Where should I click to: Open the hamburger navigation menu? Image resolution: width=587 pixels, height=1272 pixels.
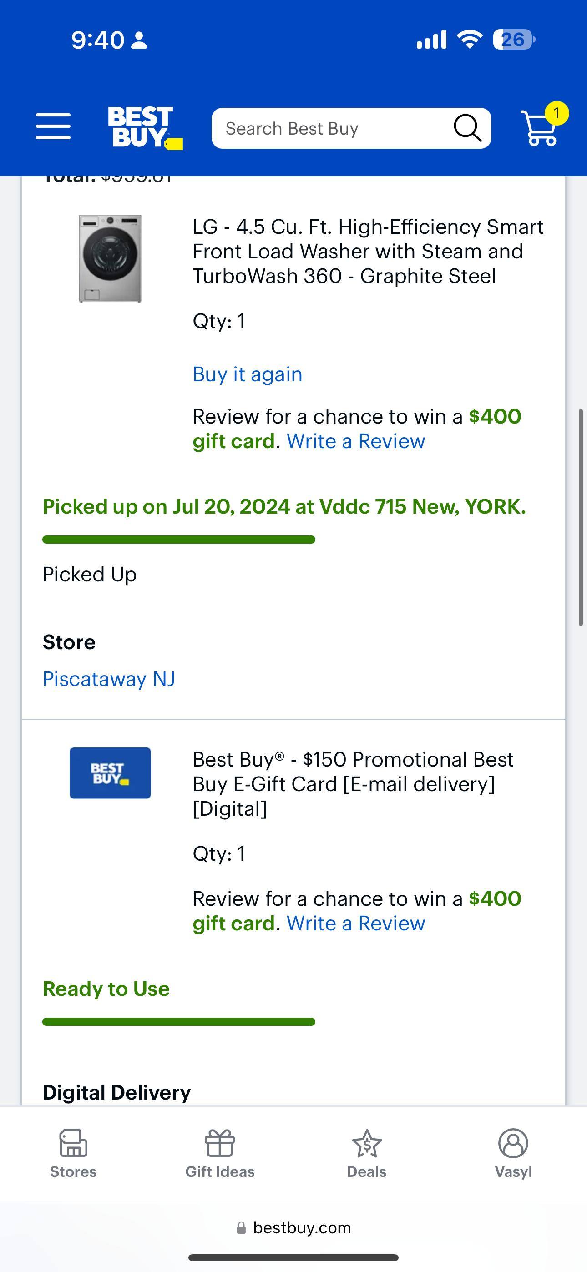pyautogui.click(x=53, y=127)
